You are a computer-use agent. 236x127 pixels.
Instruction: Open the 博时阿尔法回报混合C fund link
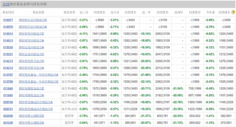pyautogui.click(x=33, y=20)
